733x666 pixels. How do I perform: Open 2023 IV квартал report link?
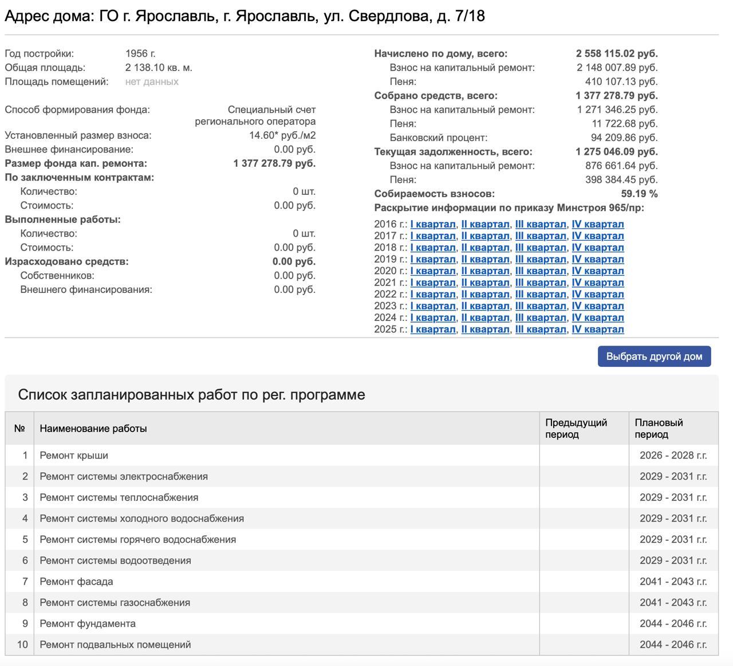[x=597, y=306]
